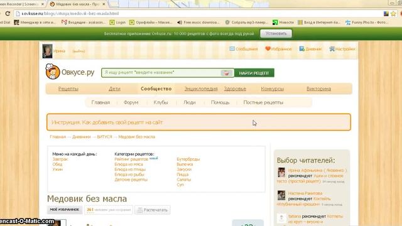Open Постные рецепты submenu item
Viewport: 402px width, 226px height.
(x=263, y=102)
